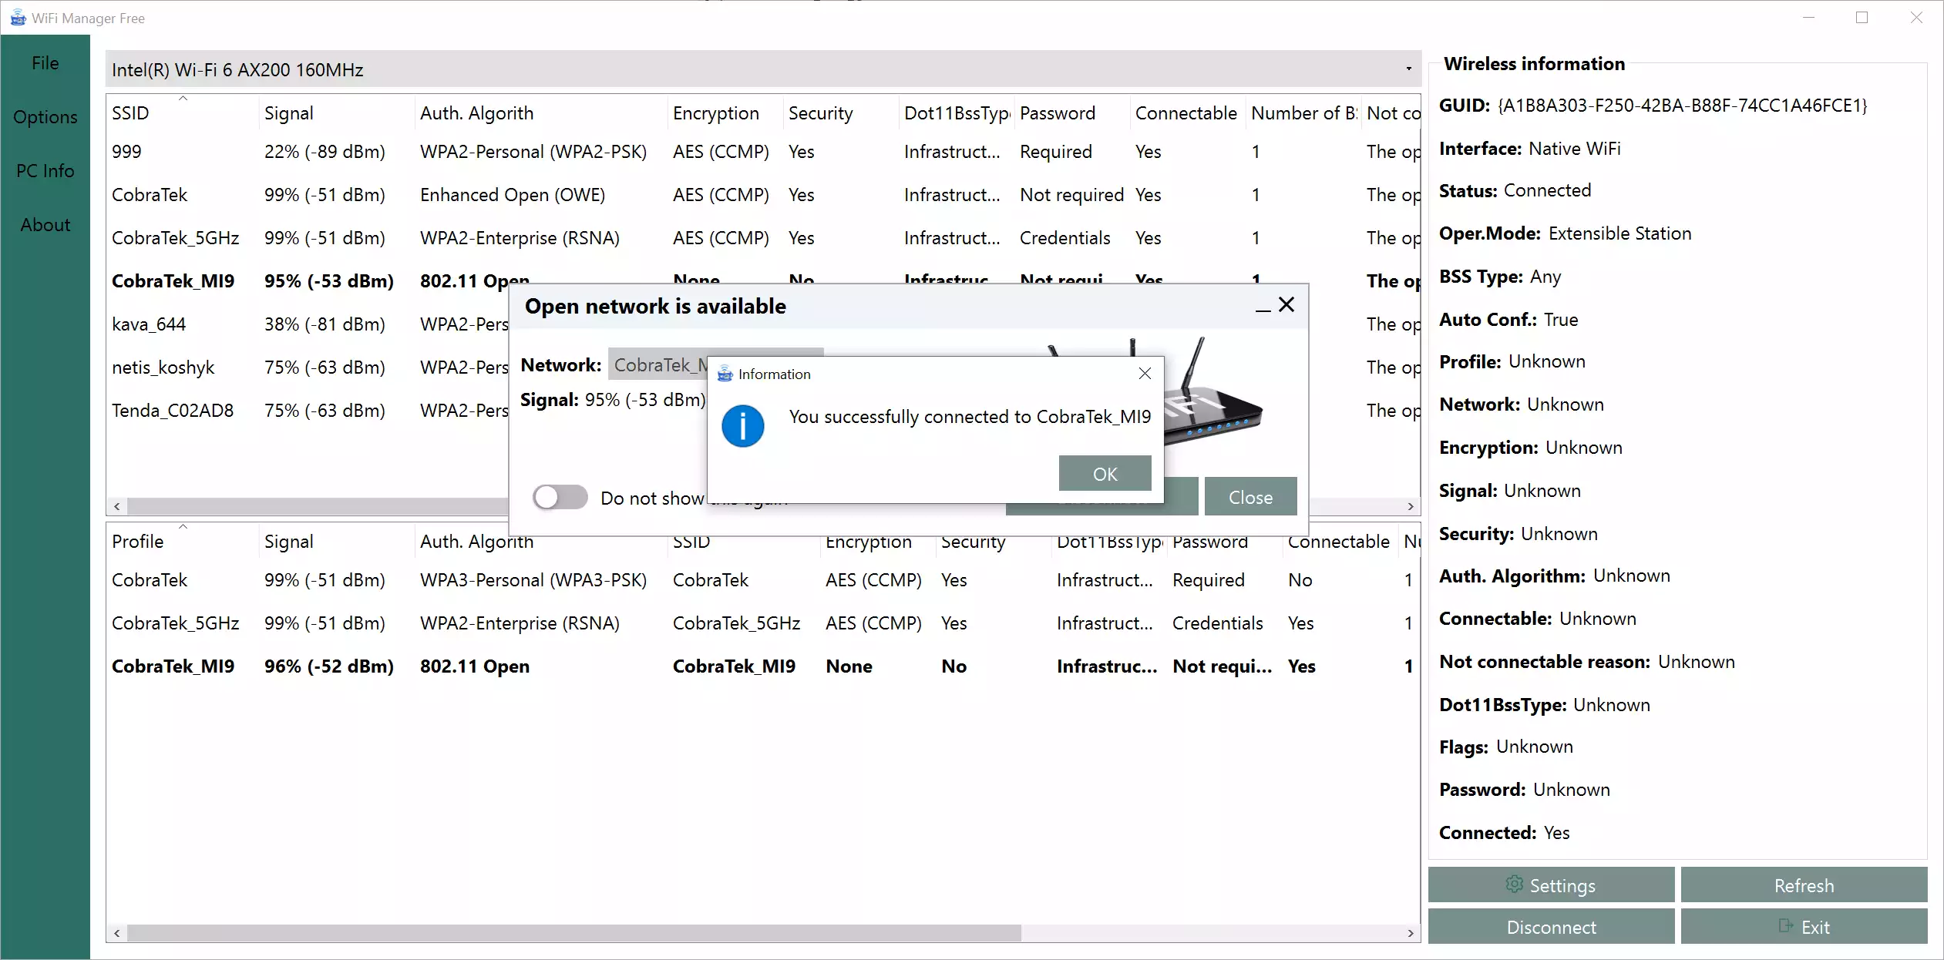The width and height of the screenshot is (1944, 960).
Task: Minimize the Open network is available popup
Action: pos(1263,310)
